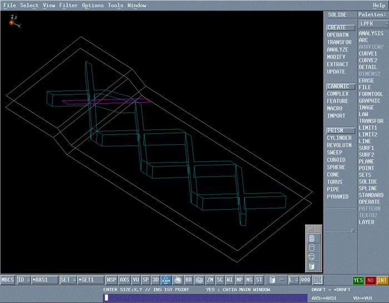389x303 pixels.
Task: Click the rotating cylinder view icon
Action: coord(311,256)
